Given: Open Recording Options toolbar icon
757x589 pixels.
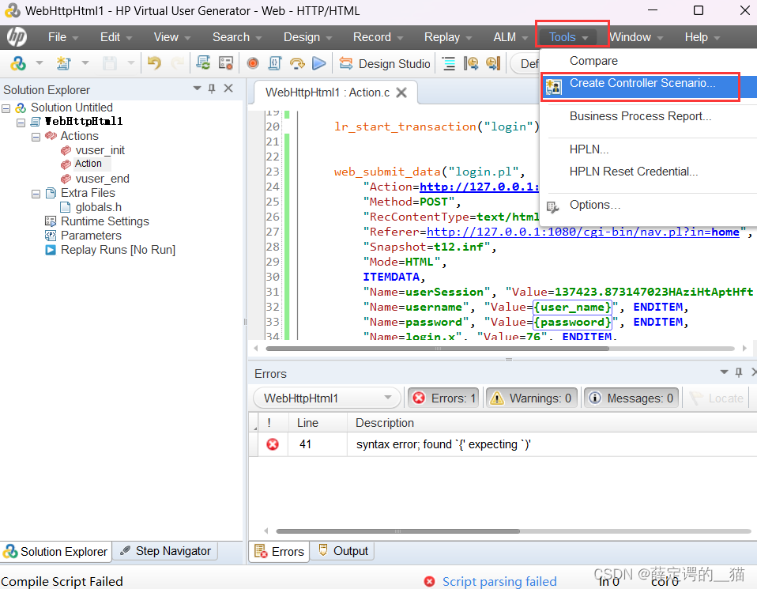Looking at the screenshot, I should click(x=226, y=63).
